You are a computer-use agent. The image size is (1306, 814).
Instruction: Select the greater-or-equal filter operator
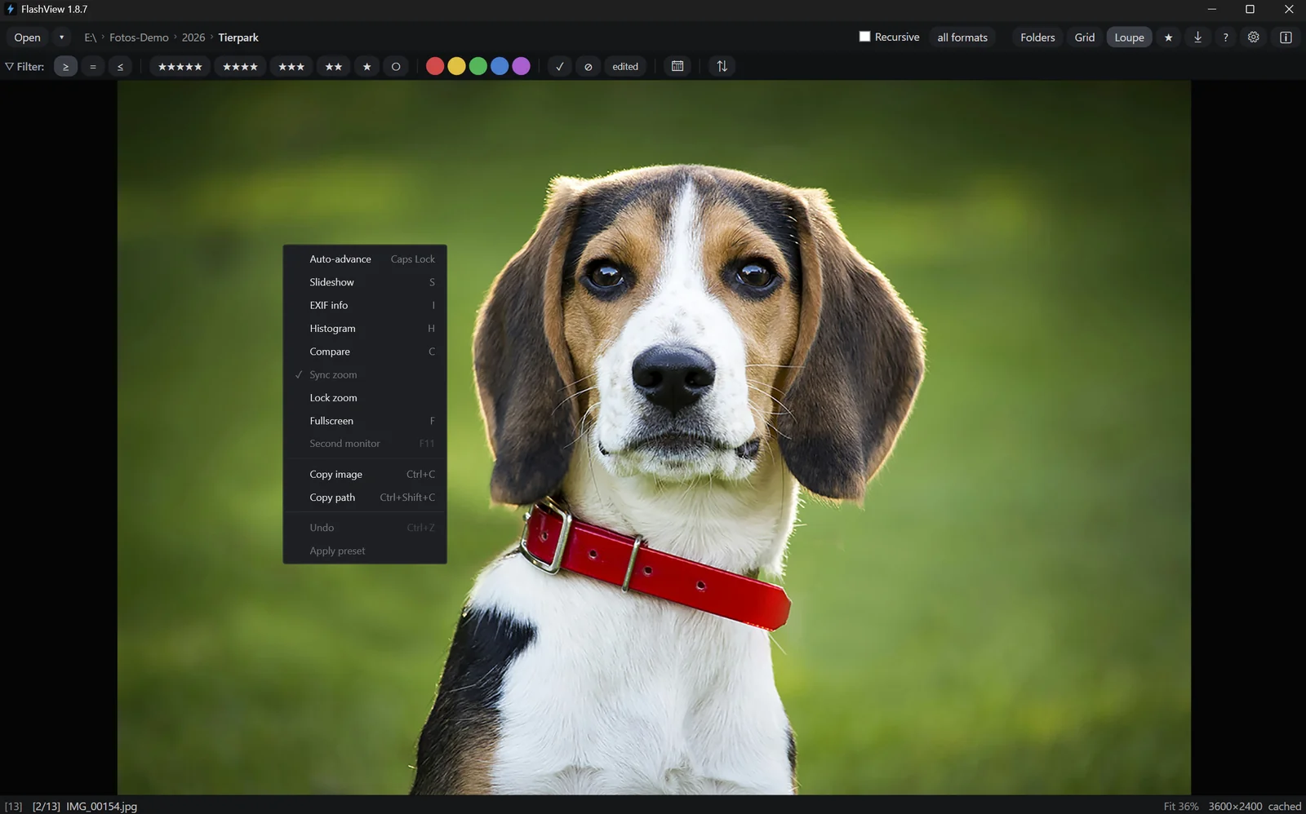point(65,67)
